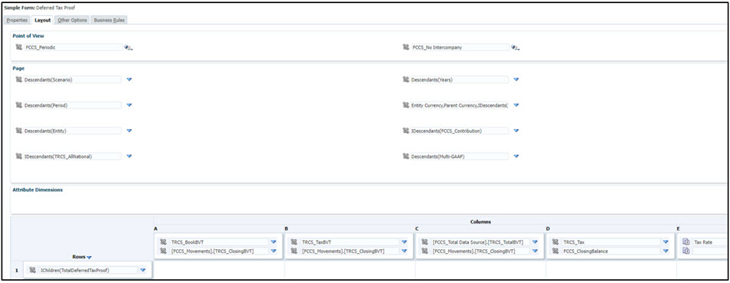Image resolution: width=730 pixels, height=283 pixels.
Task: Open member selector for column B [FCCS_Movements].[TRCS_ClosingBVT]
Action: coord(294,251)
